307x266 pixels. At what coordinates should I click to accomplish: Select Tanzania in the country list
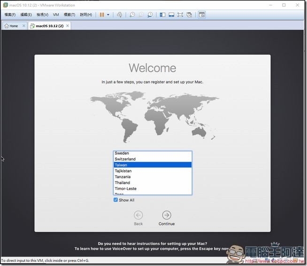click(153, 177)
